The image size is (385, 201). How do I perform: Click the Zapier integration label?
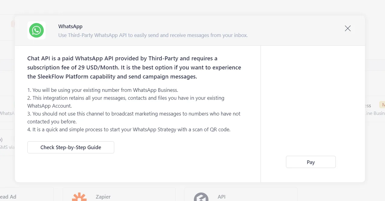click(x=103, y=197)
